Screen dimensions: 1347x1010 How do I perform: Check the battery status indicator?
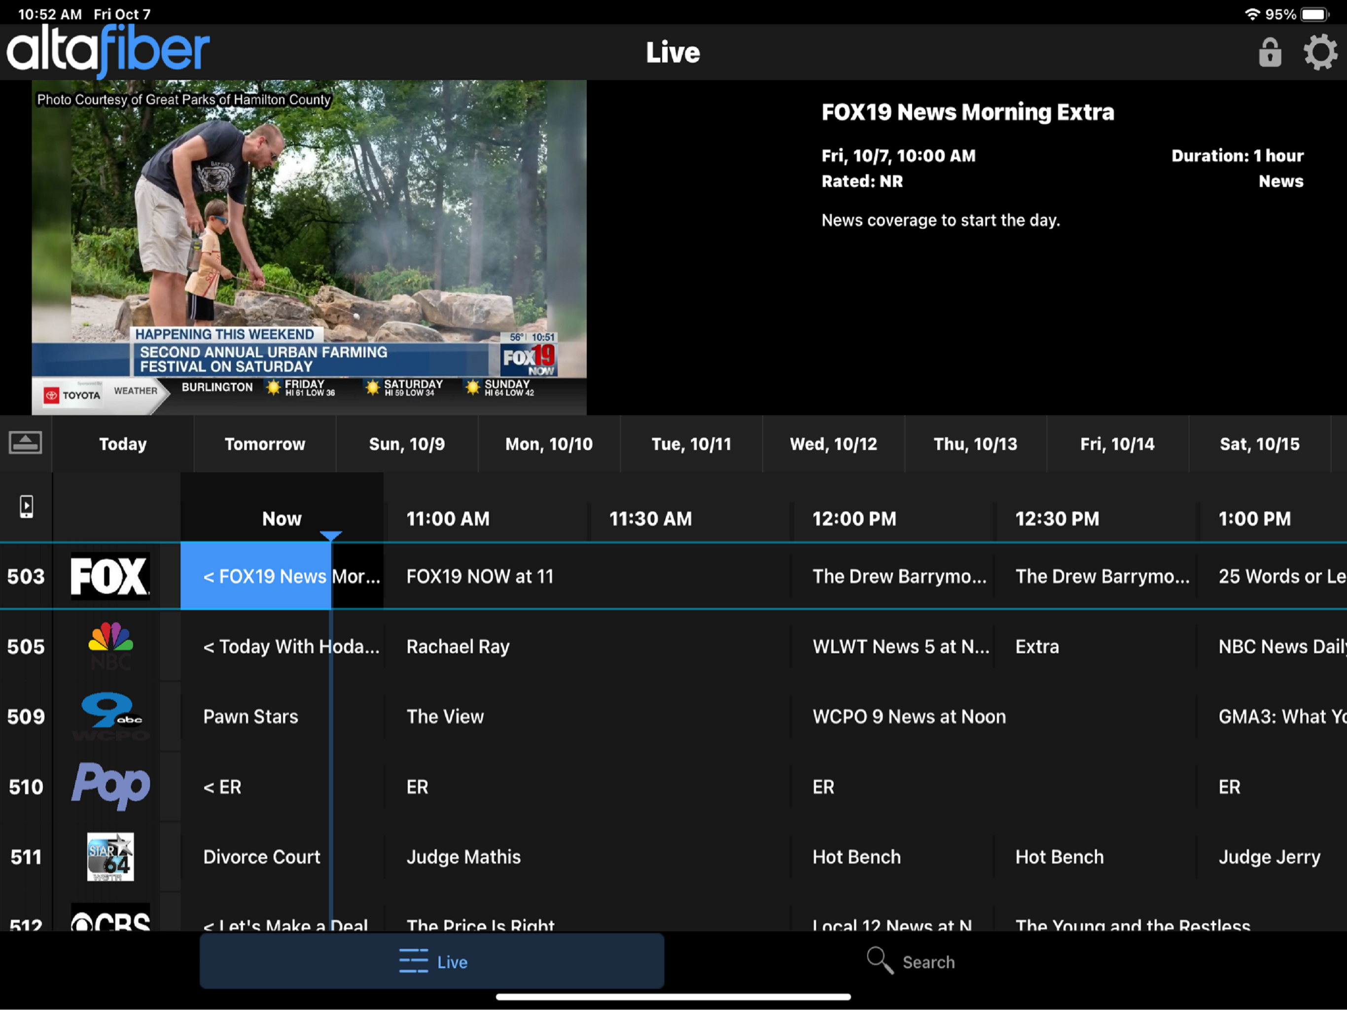click(x=1313, y=14)
